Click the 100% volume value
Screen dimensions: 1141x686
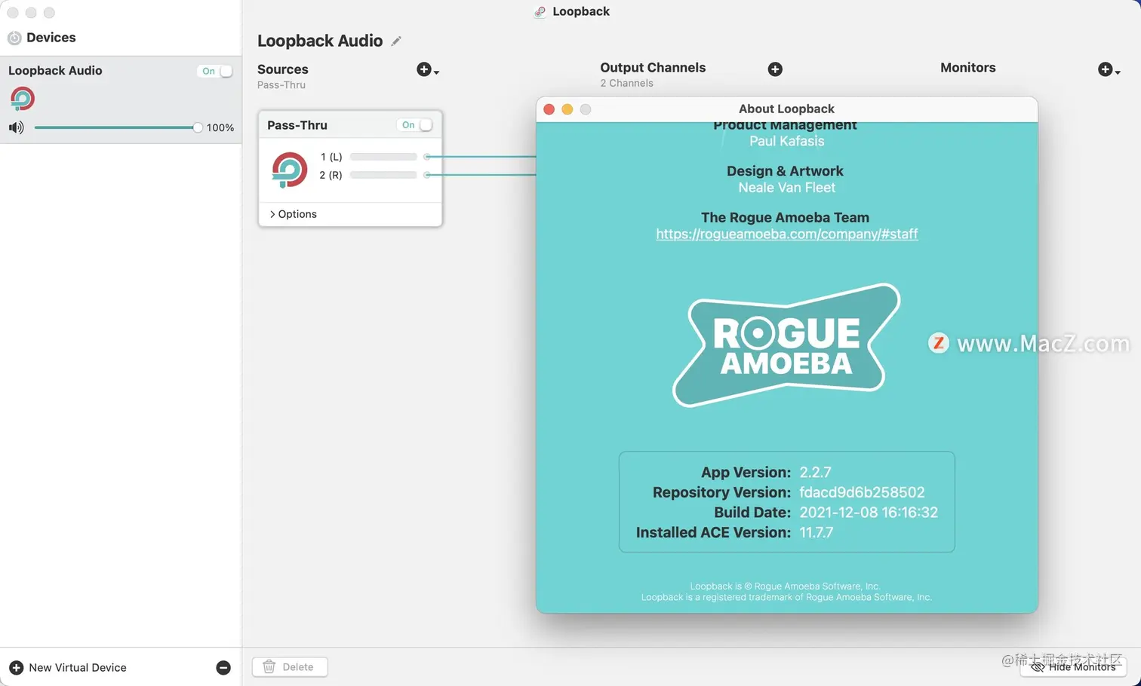(x=220, y=128)
